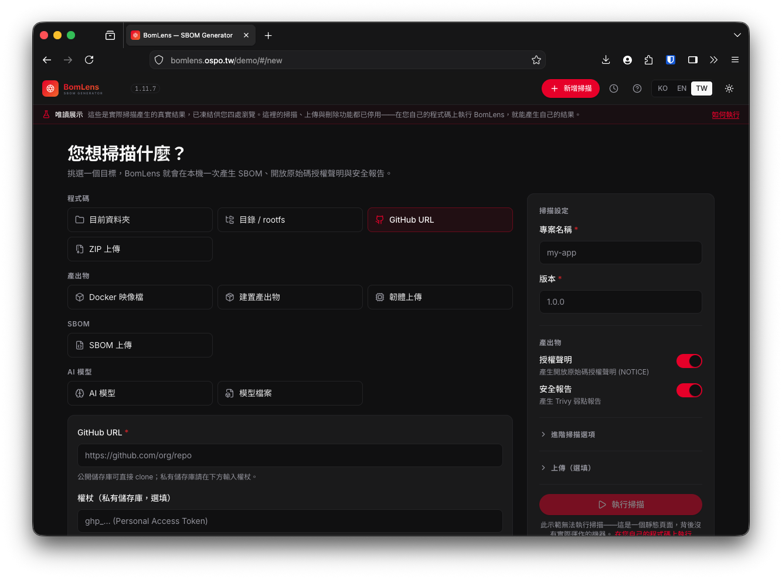List all tabs dropdown arrow

pyautogui.click(x=737, y=35)
